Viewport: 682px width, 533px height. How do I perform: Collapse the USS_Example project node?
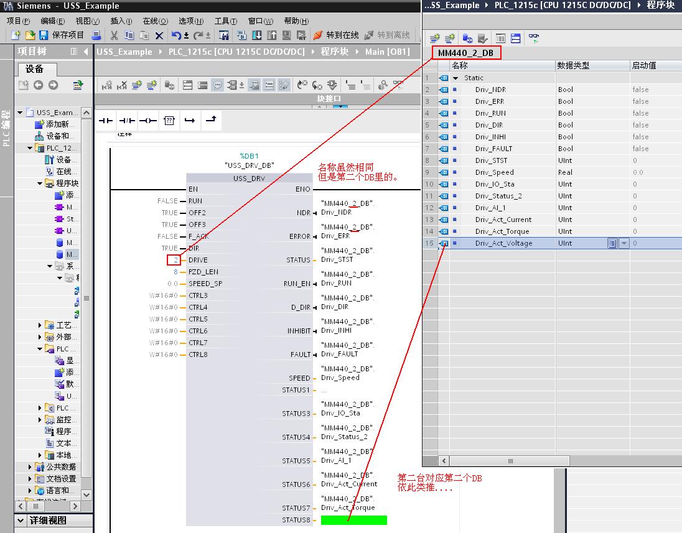[x=20, y=113]
